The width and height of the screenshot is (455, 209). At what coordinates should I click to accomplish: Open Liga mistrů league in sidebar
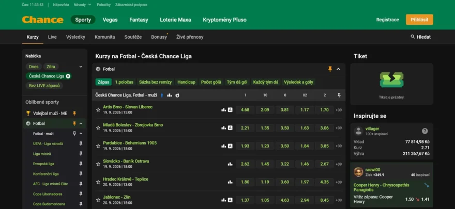[x=42, y=154]
